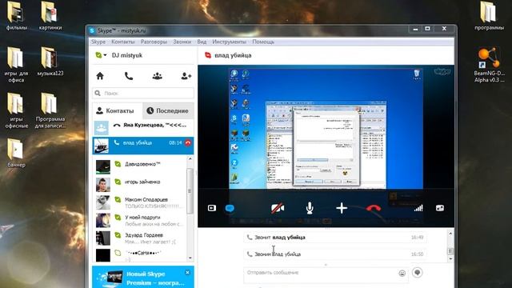Open the картинки desktop folder
The image size is (512, 288).
point(50,16)
